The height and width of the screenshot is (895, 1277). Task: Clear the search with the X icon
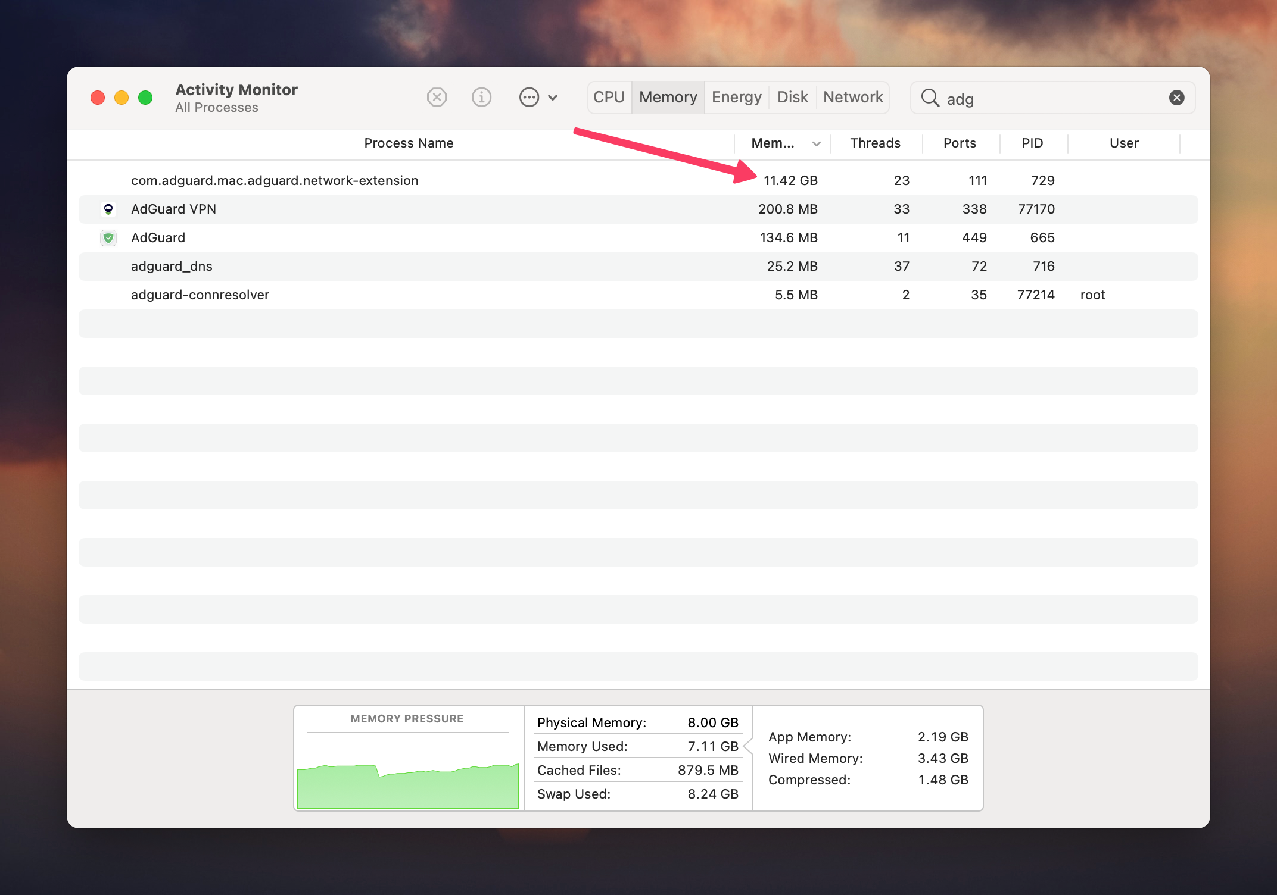(1176, 97)
